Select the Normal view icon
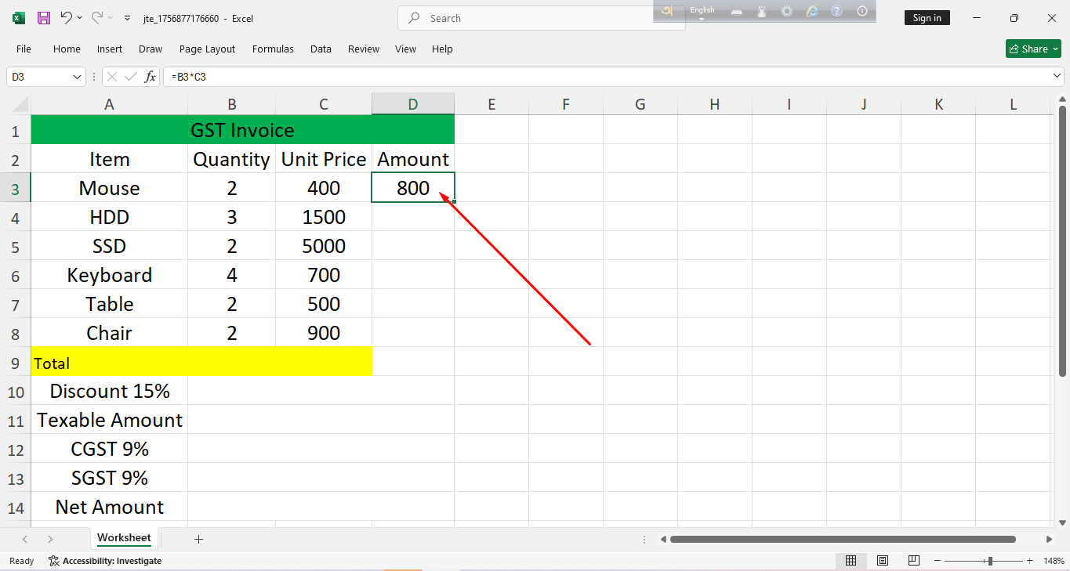Image resolution: width=1070 pixels, height=571 pixels. coord(851,561)
